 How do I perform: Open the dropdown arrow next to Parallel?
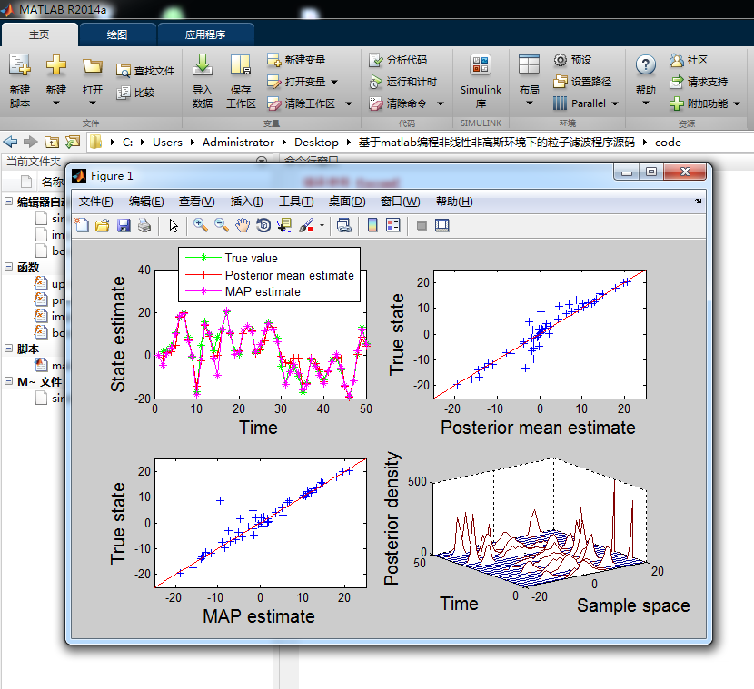pyautogui.click(x=615, y=103)
